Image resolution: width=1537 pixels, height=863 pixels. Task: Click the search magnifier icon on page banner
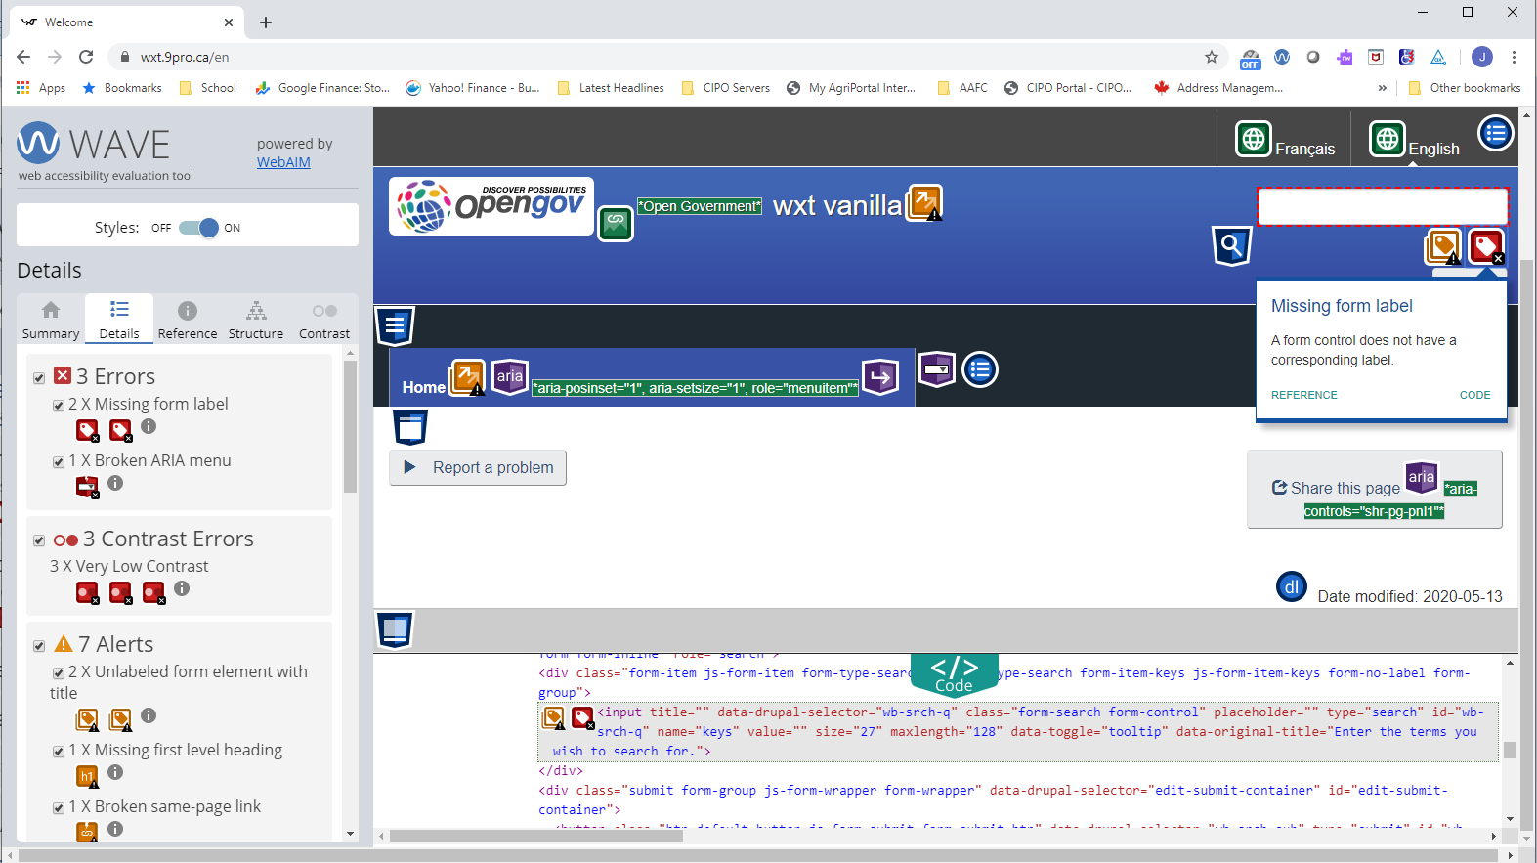(1232, 245)
